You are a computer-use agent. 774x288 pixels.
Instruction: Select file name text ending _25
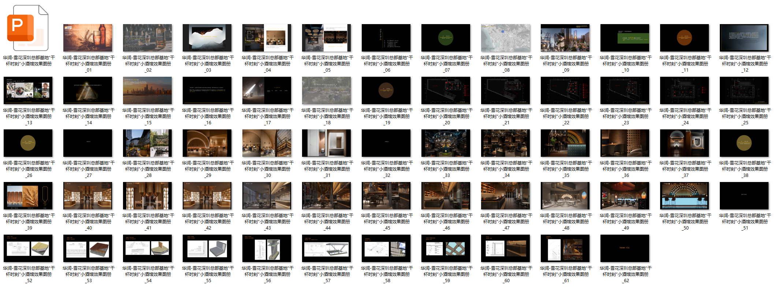pos(745,116)
